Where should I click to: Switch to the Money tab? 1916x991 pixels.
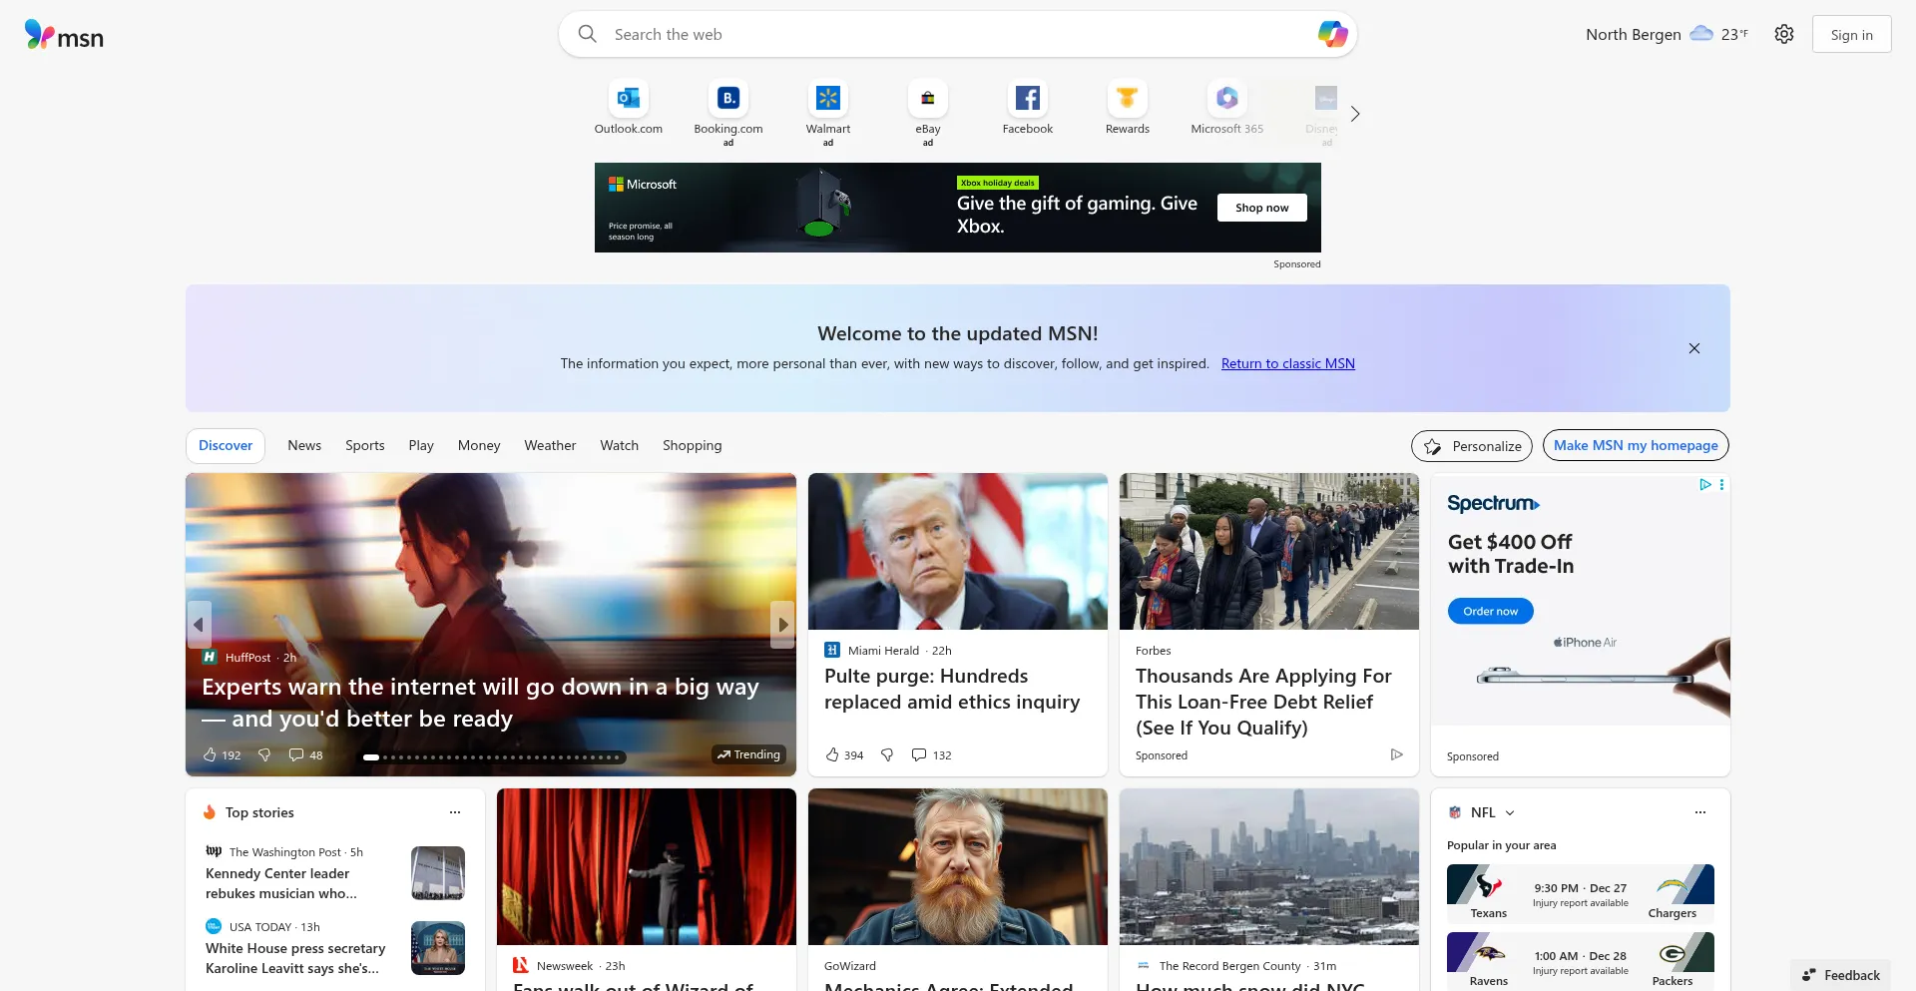(478, 445)
